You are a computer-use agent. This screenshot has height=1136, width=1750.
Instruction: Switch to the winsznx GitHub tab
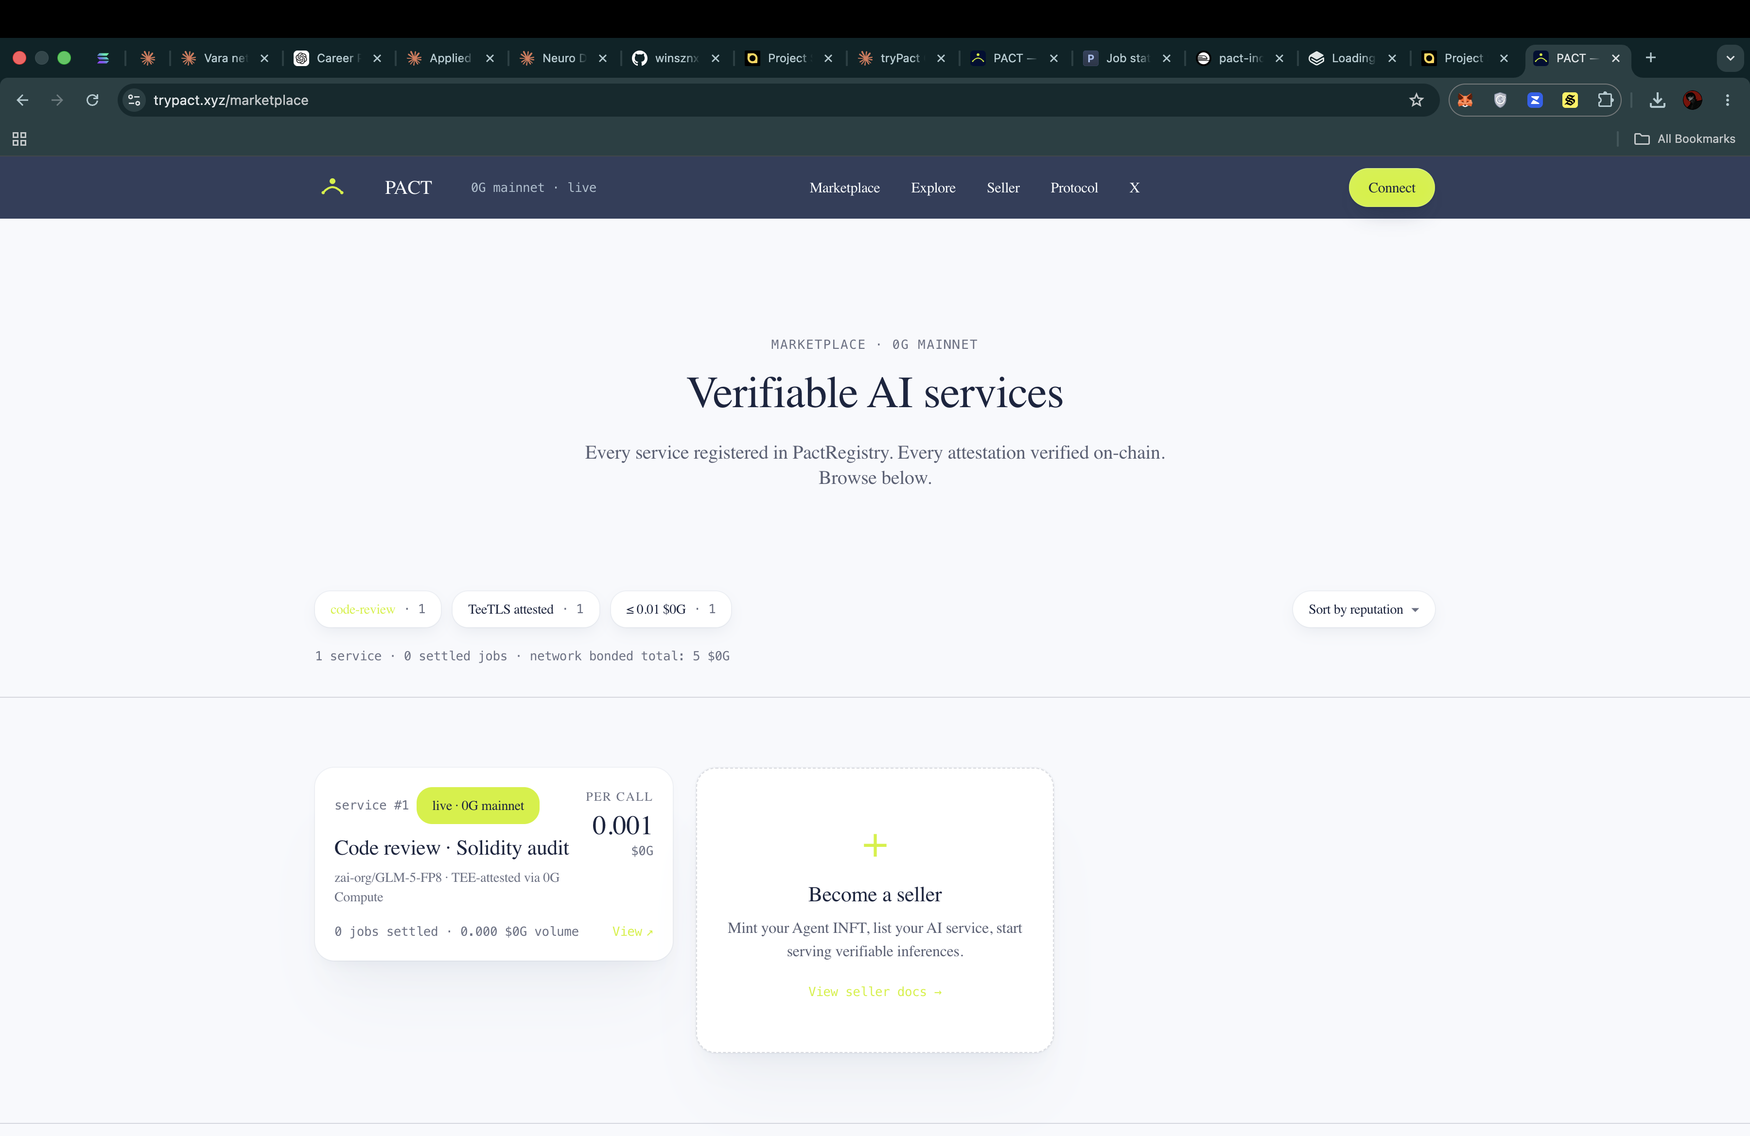click(677, 58)
